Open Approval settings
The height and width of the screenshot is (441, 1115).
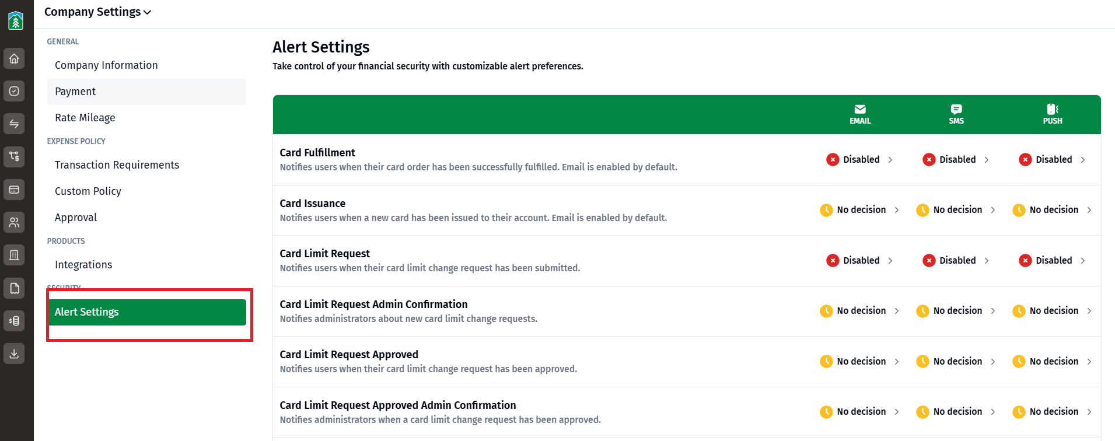pyautogui.click(x=146, y=218)
